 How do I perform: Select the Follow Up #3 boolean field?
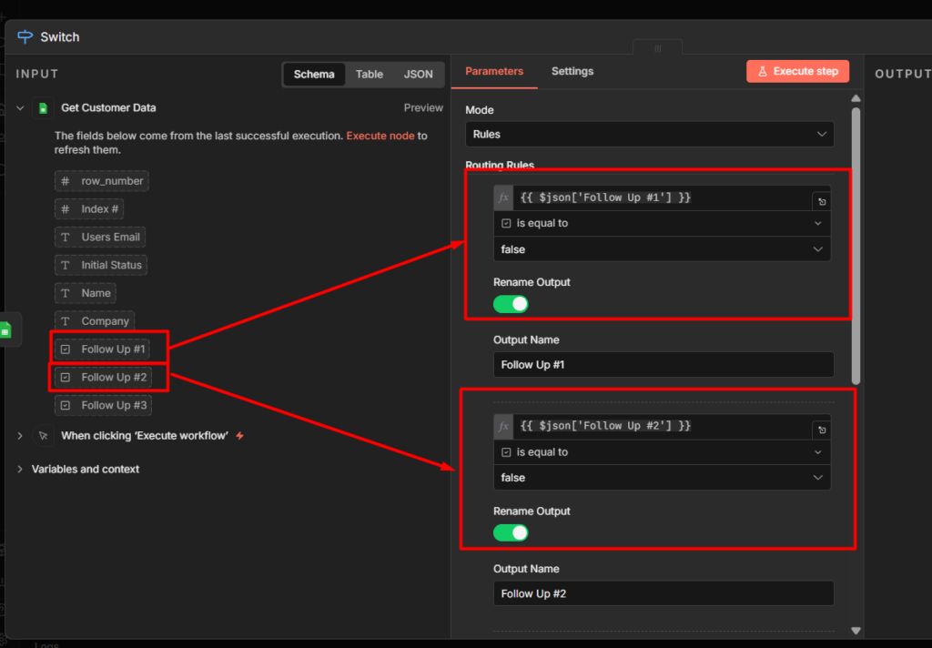[102, 405]
